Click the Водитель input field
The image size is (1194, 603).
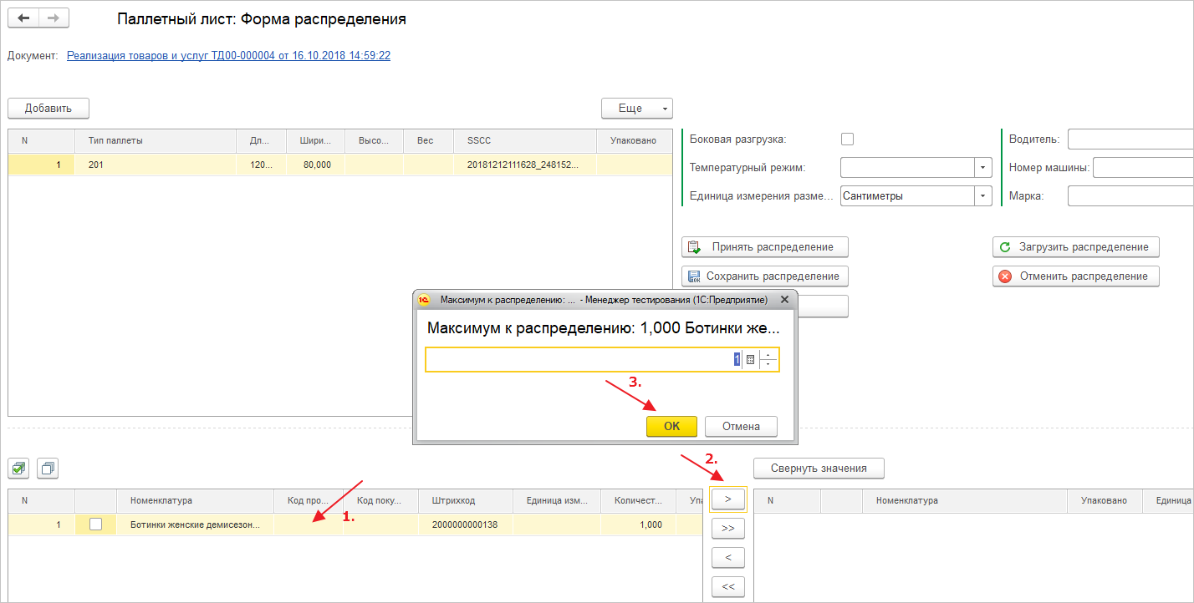pyautogui.click(x=1129, y=139)
